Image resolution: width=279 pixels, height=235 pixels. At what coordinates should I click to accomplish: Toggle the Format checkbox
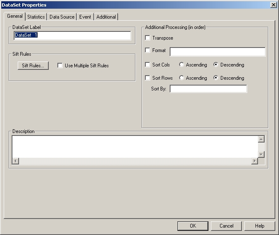[148, 51]
